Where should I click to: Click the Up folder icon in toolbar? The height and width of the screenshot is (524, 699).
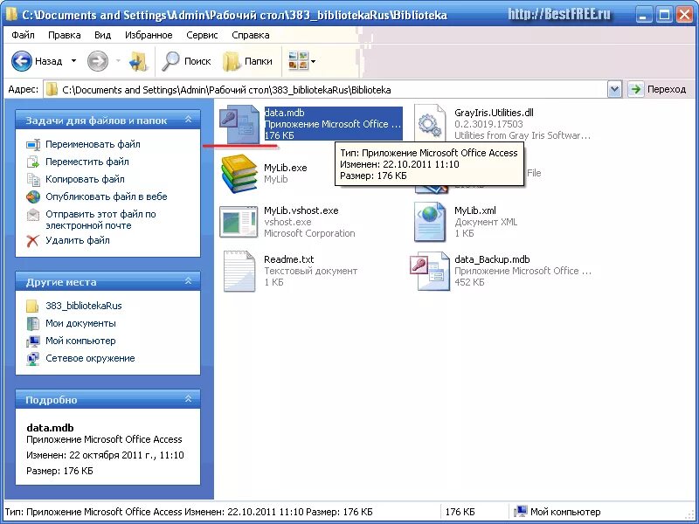click(138, 61)
